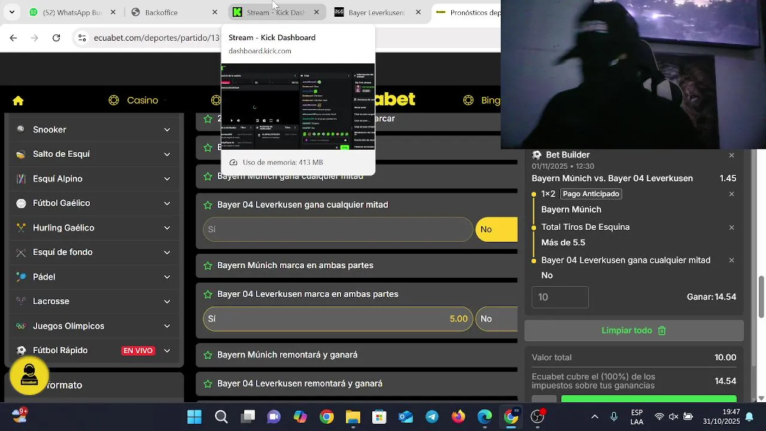Click the 'Pago Anticipado' badge in slip

(591, 194)
